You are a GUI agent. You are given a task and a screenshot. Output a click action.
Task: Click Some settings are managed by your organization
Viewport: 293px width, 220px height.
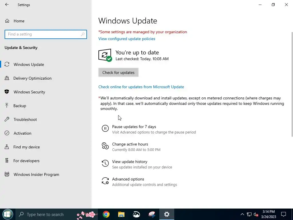142,32
